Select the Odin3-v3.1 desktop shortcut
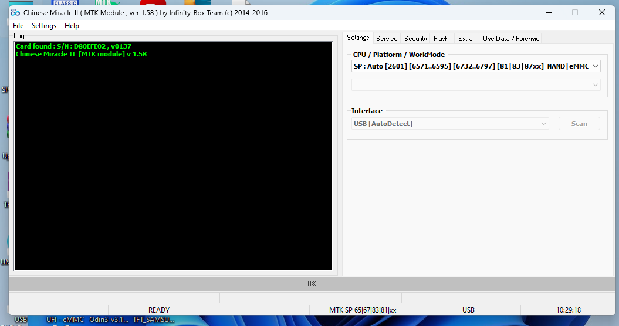Screen dimensions: 619x326 click(x=108, y=320)
